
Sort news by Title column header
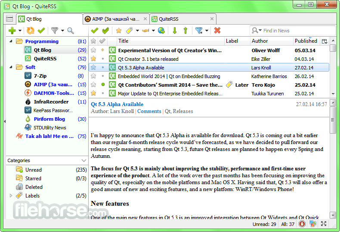pos(170,41)
